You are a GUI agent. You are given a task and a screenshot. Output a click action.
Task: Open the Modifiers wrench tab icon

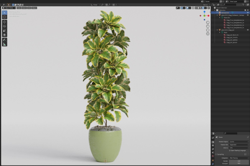pos(213,164)
